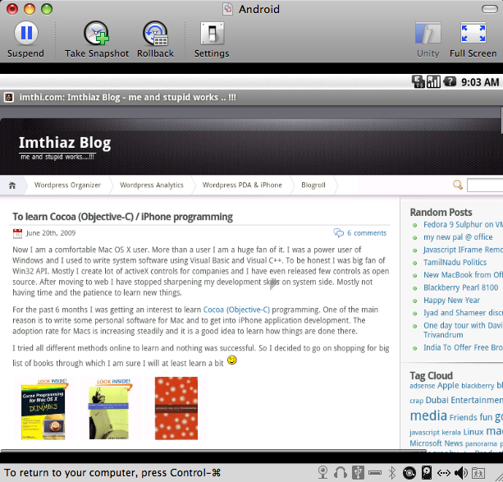Select the News tag
Screen dimensions: 503x482
tap(454, 443)
